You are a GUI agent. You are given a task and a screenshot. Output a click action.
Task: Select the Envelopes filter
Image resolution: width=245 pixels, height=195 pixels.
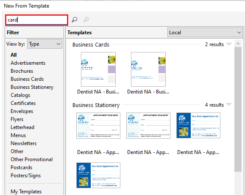coord(22,111)
